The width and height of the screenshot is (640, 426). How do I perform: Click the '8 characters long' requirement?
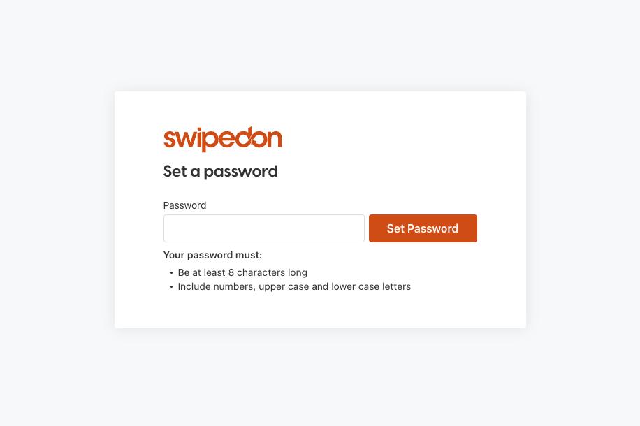point(268,272)
